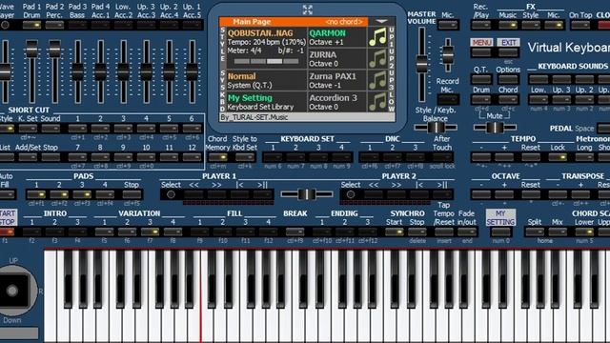
Task: Toggle the Split button
Action: [x=535, y=232]
